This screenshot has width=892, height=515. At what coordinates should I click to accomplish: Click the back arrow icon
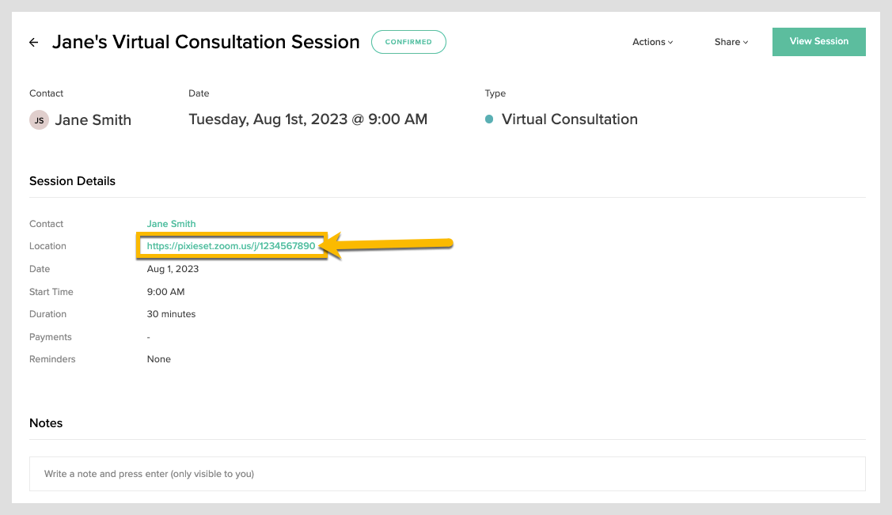coord(34,43)
